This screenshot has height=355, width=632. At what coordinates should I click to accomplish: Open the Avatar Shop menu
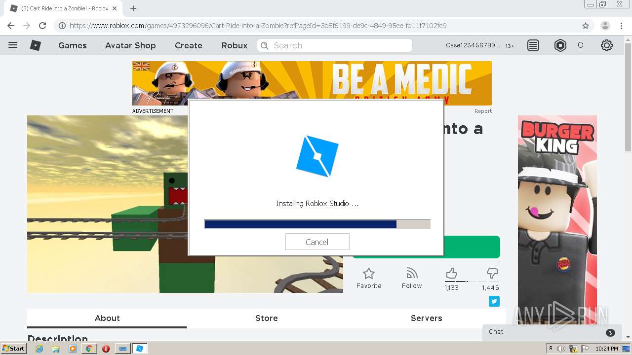tap(130, 45)
